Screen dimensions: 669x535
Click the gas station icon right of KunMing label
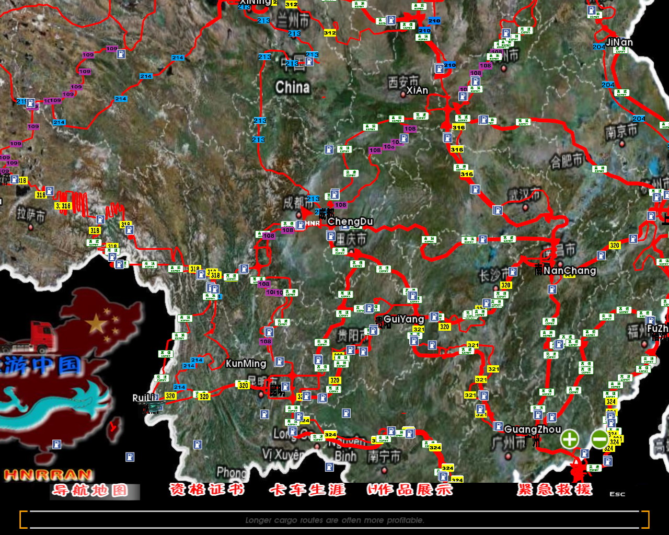[280, 362]
